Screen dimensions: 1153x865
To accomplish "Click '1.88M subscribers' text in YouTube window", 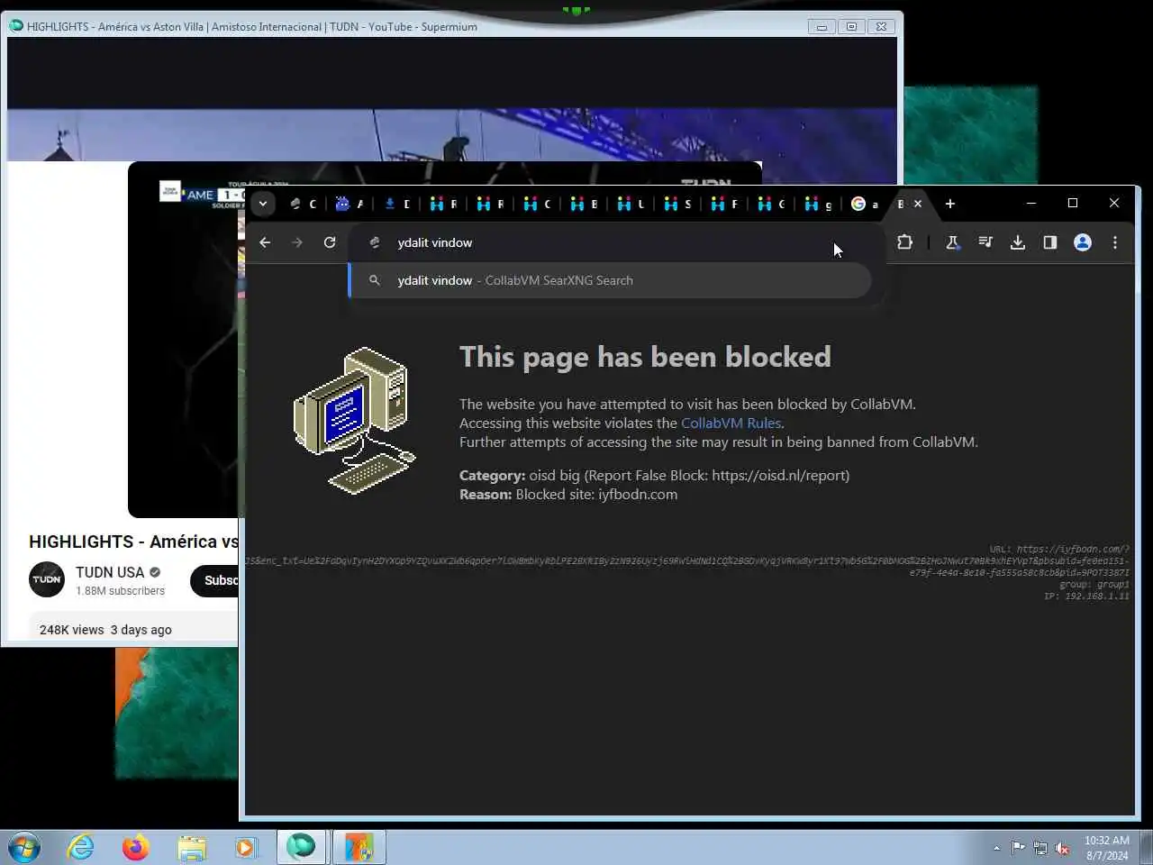I will [120, 591].
